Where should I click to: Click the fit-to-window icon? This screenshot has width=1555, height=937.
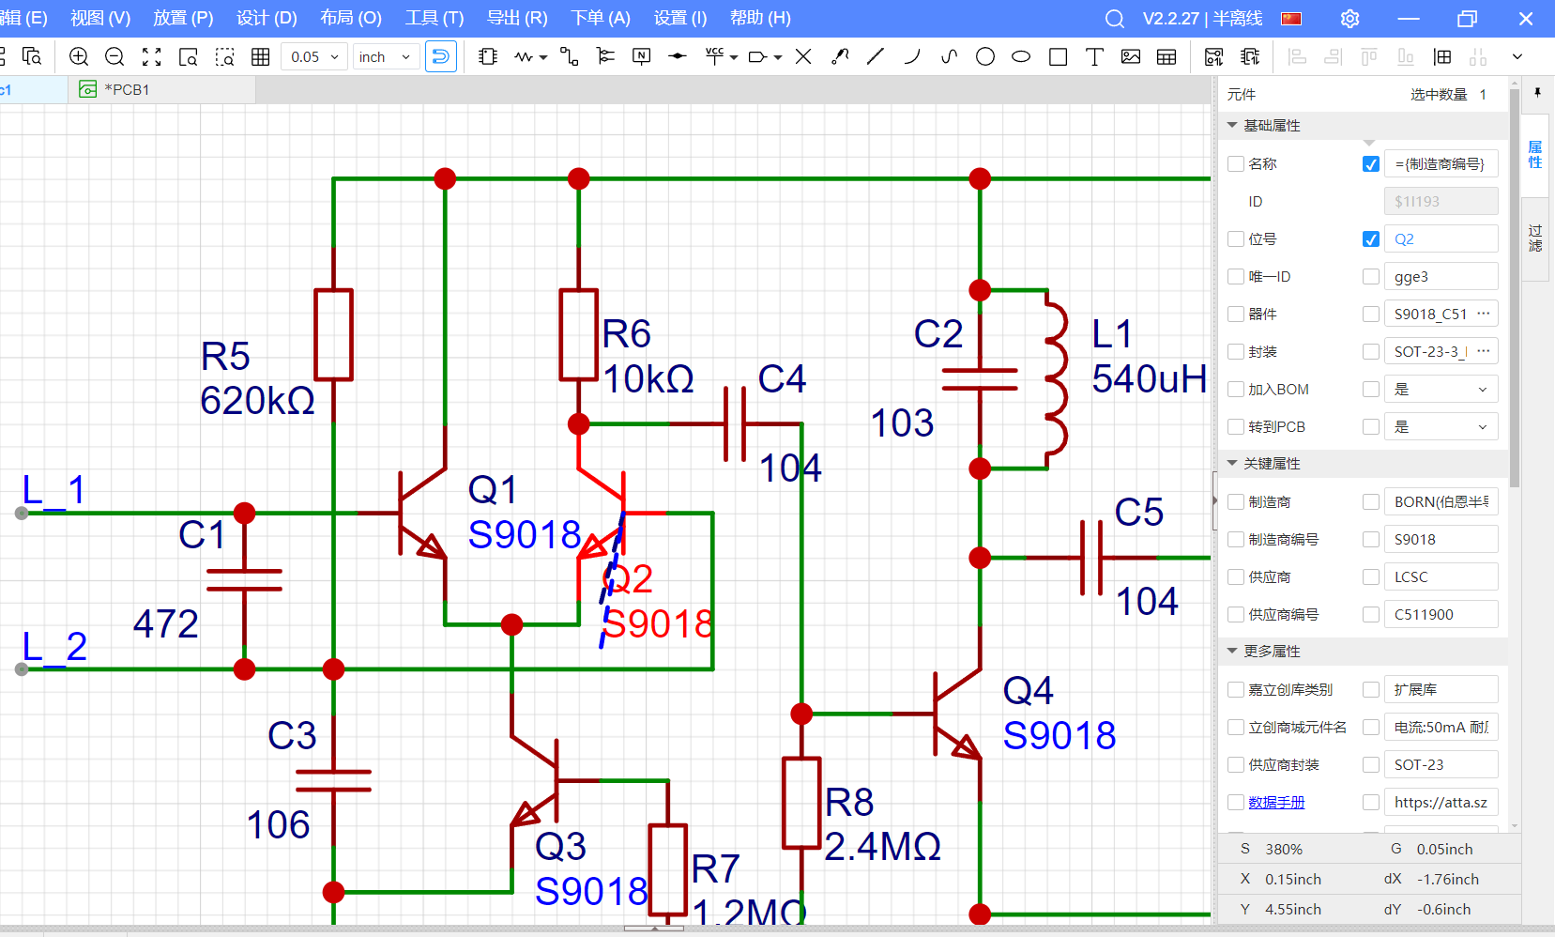(x=151, y=57)
